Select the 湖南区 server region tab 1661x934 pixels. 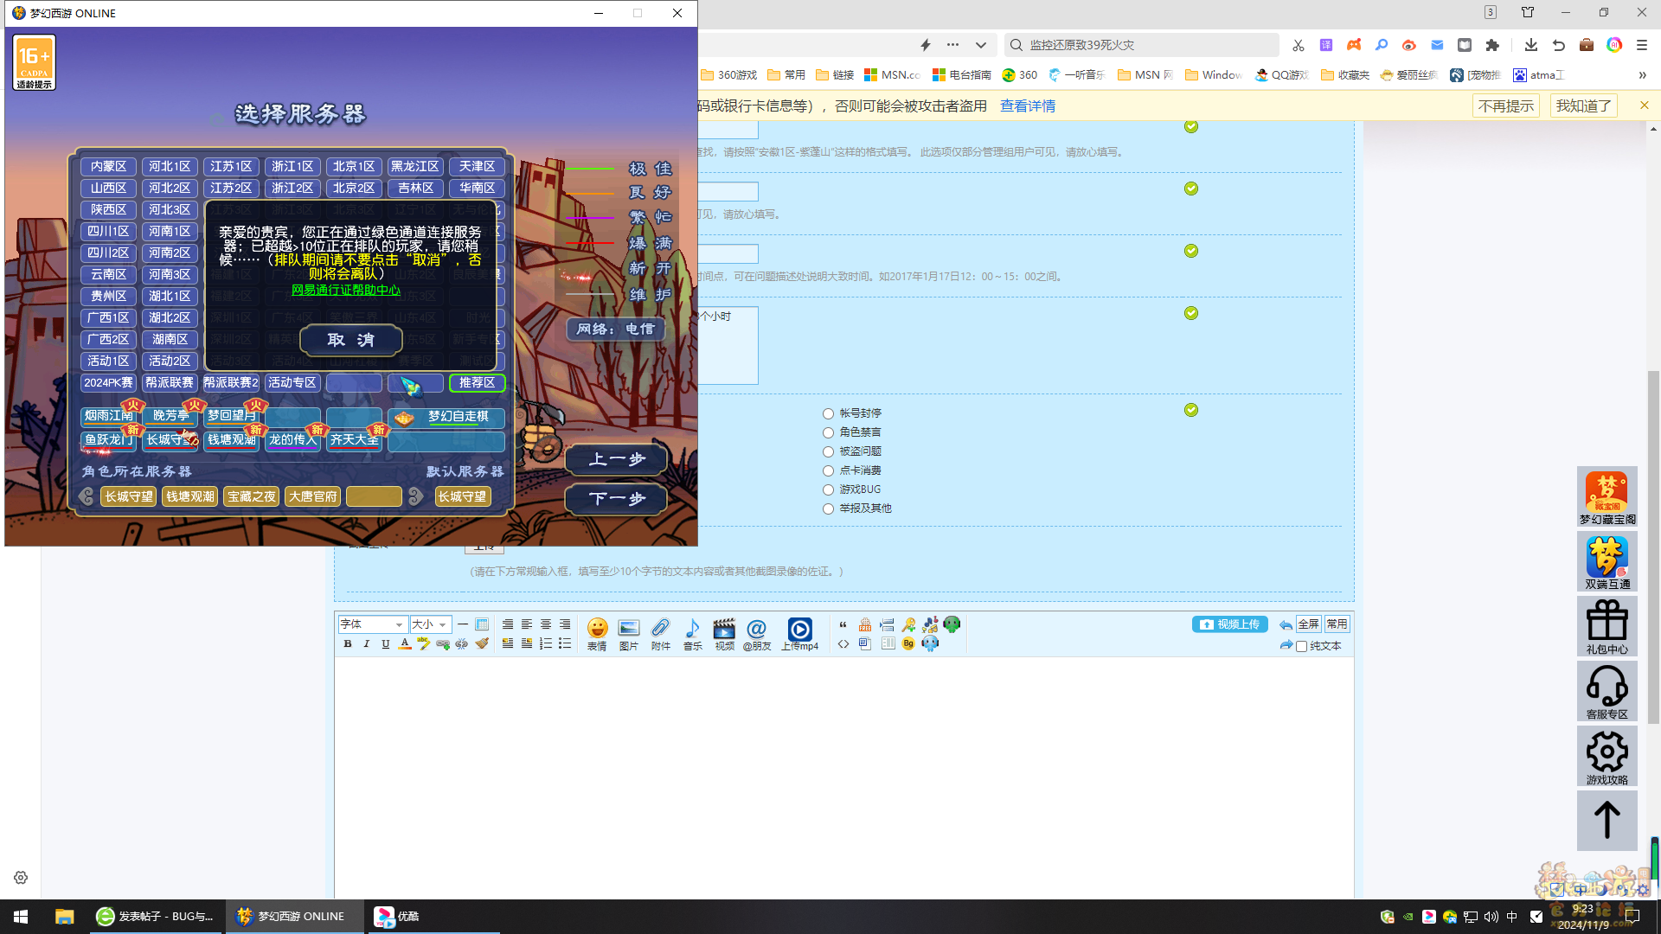(170, 339)
